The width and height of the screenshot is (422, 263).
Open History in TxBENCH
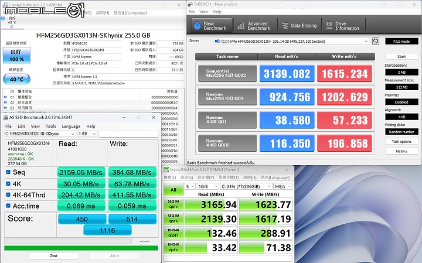(x=401, y=151)
